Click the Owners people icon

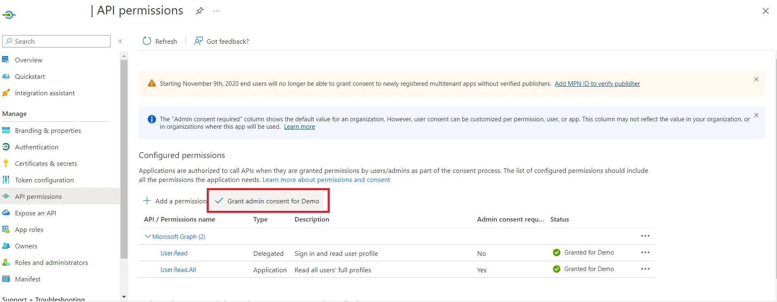pyautogui.click(x=6, y=246)
